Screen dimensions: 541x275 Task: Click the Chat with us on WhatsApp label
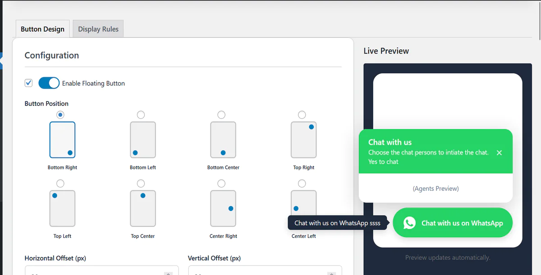[x=462, y=223]
